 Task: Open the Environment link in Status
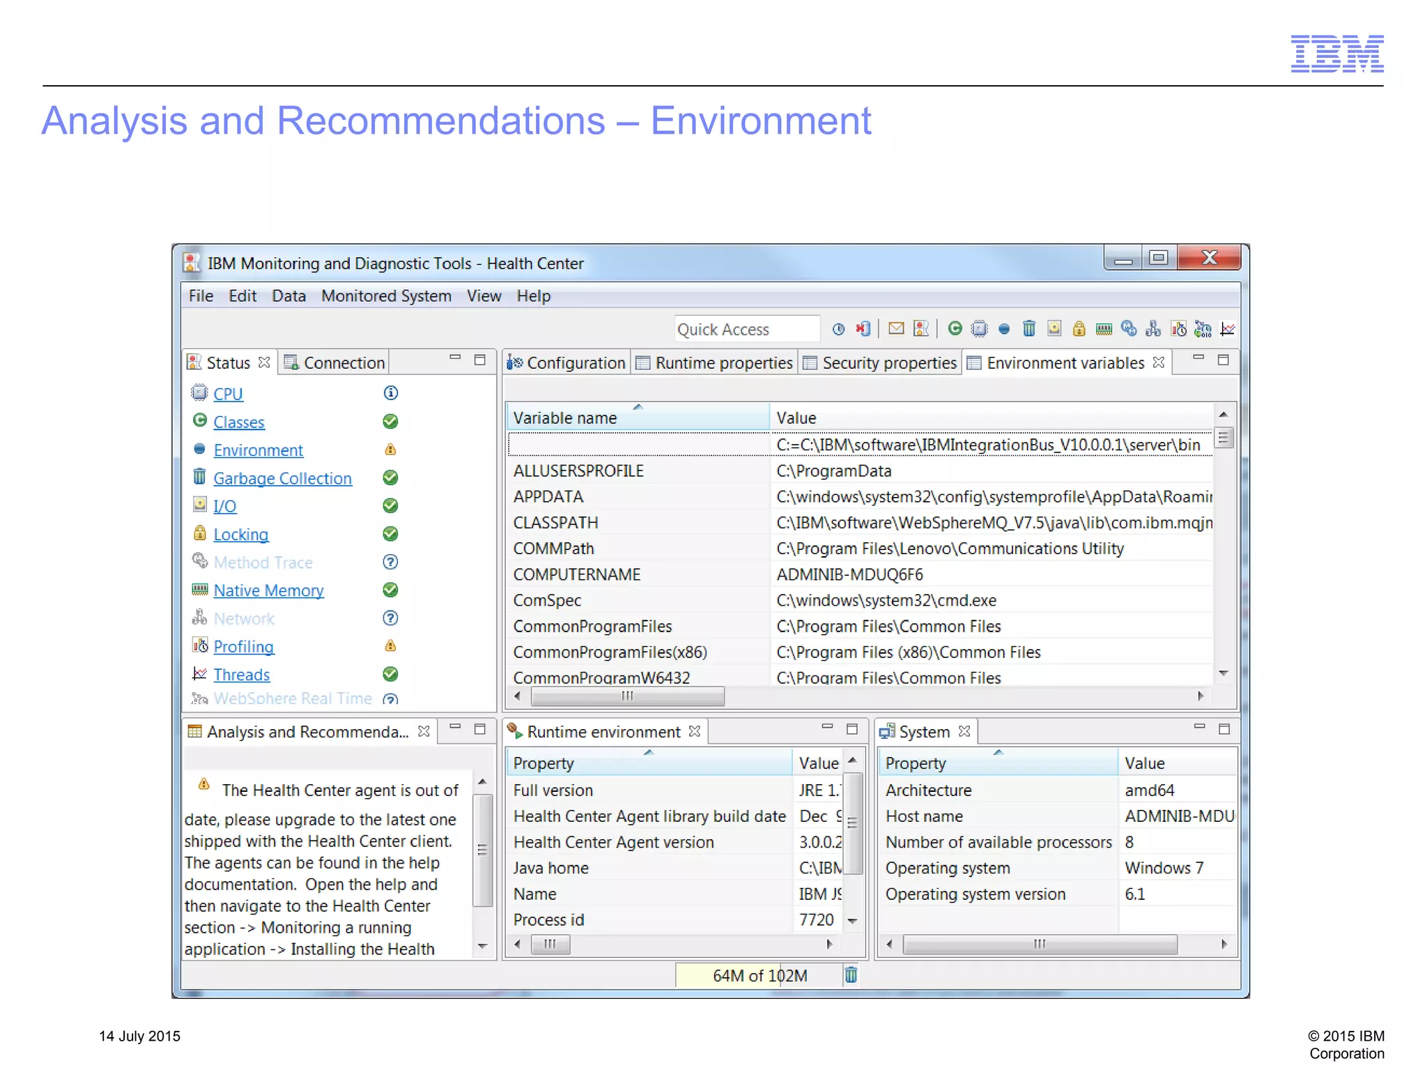tap(259, 450)
